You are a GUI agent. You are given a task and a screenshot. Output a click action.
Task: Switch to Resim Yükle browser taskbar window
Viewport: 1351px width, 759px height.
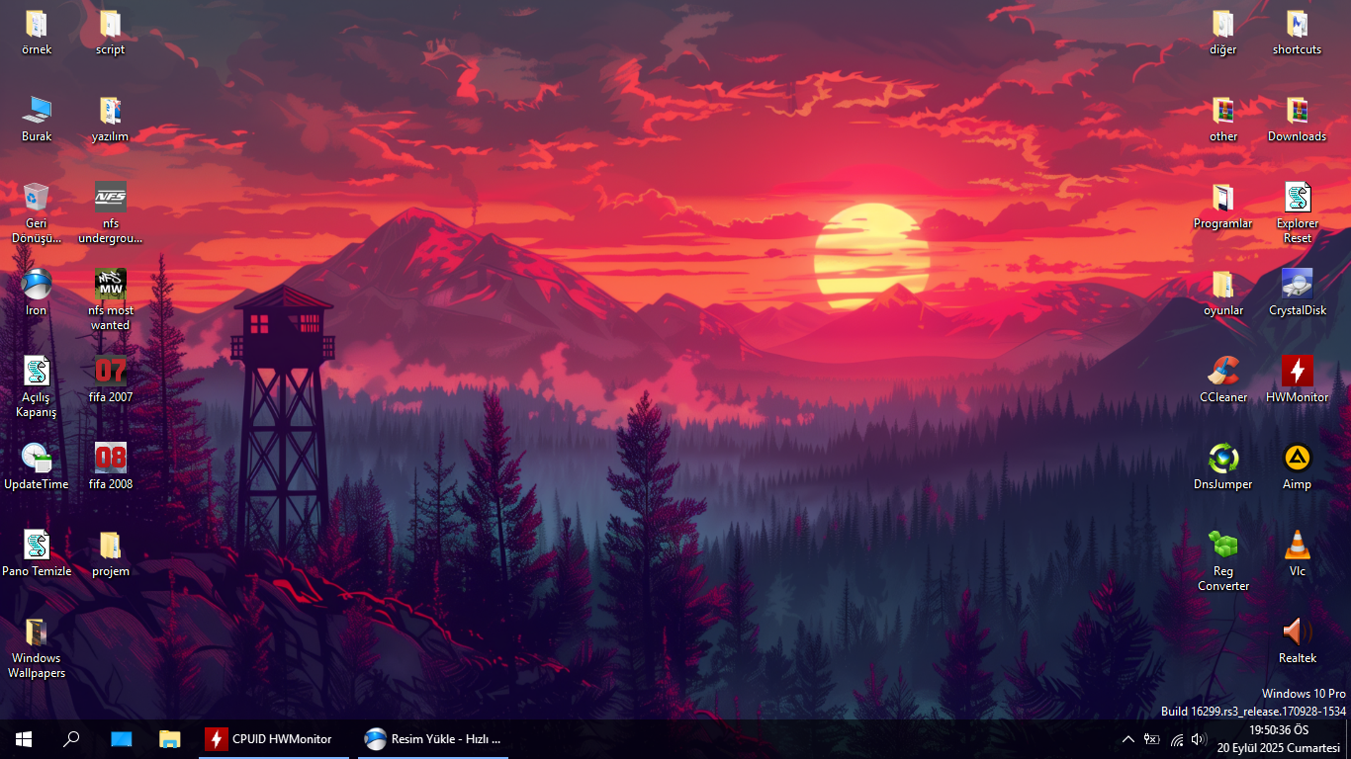coord(433,739)
